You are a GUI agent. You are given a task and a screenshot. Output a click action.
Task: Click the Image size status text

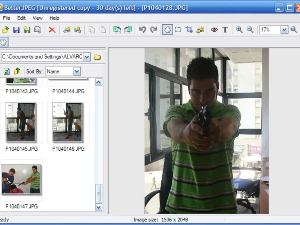(x=161, y=220)
